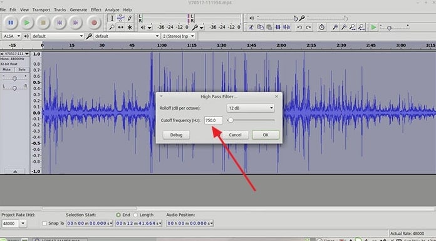
Task: Open the 2 (Stereo) Input channels dropdown
Action: coord(179,36)
